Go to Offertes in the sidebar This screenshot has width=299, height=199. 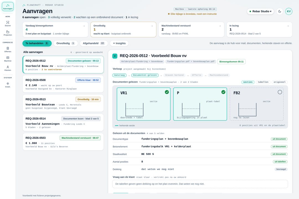(8, 49)
